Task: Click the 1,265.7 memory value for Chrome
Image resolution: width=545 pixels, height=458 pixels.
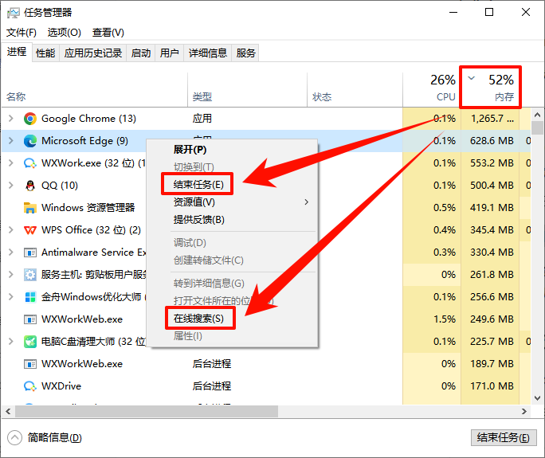Action: tap(492, 119)
